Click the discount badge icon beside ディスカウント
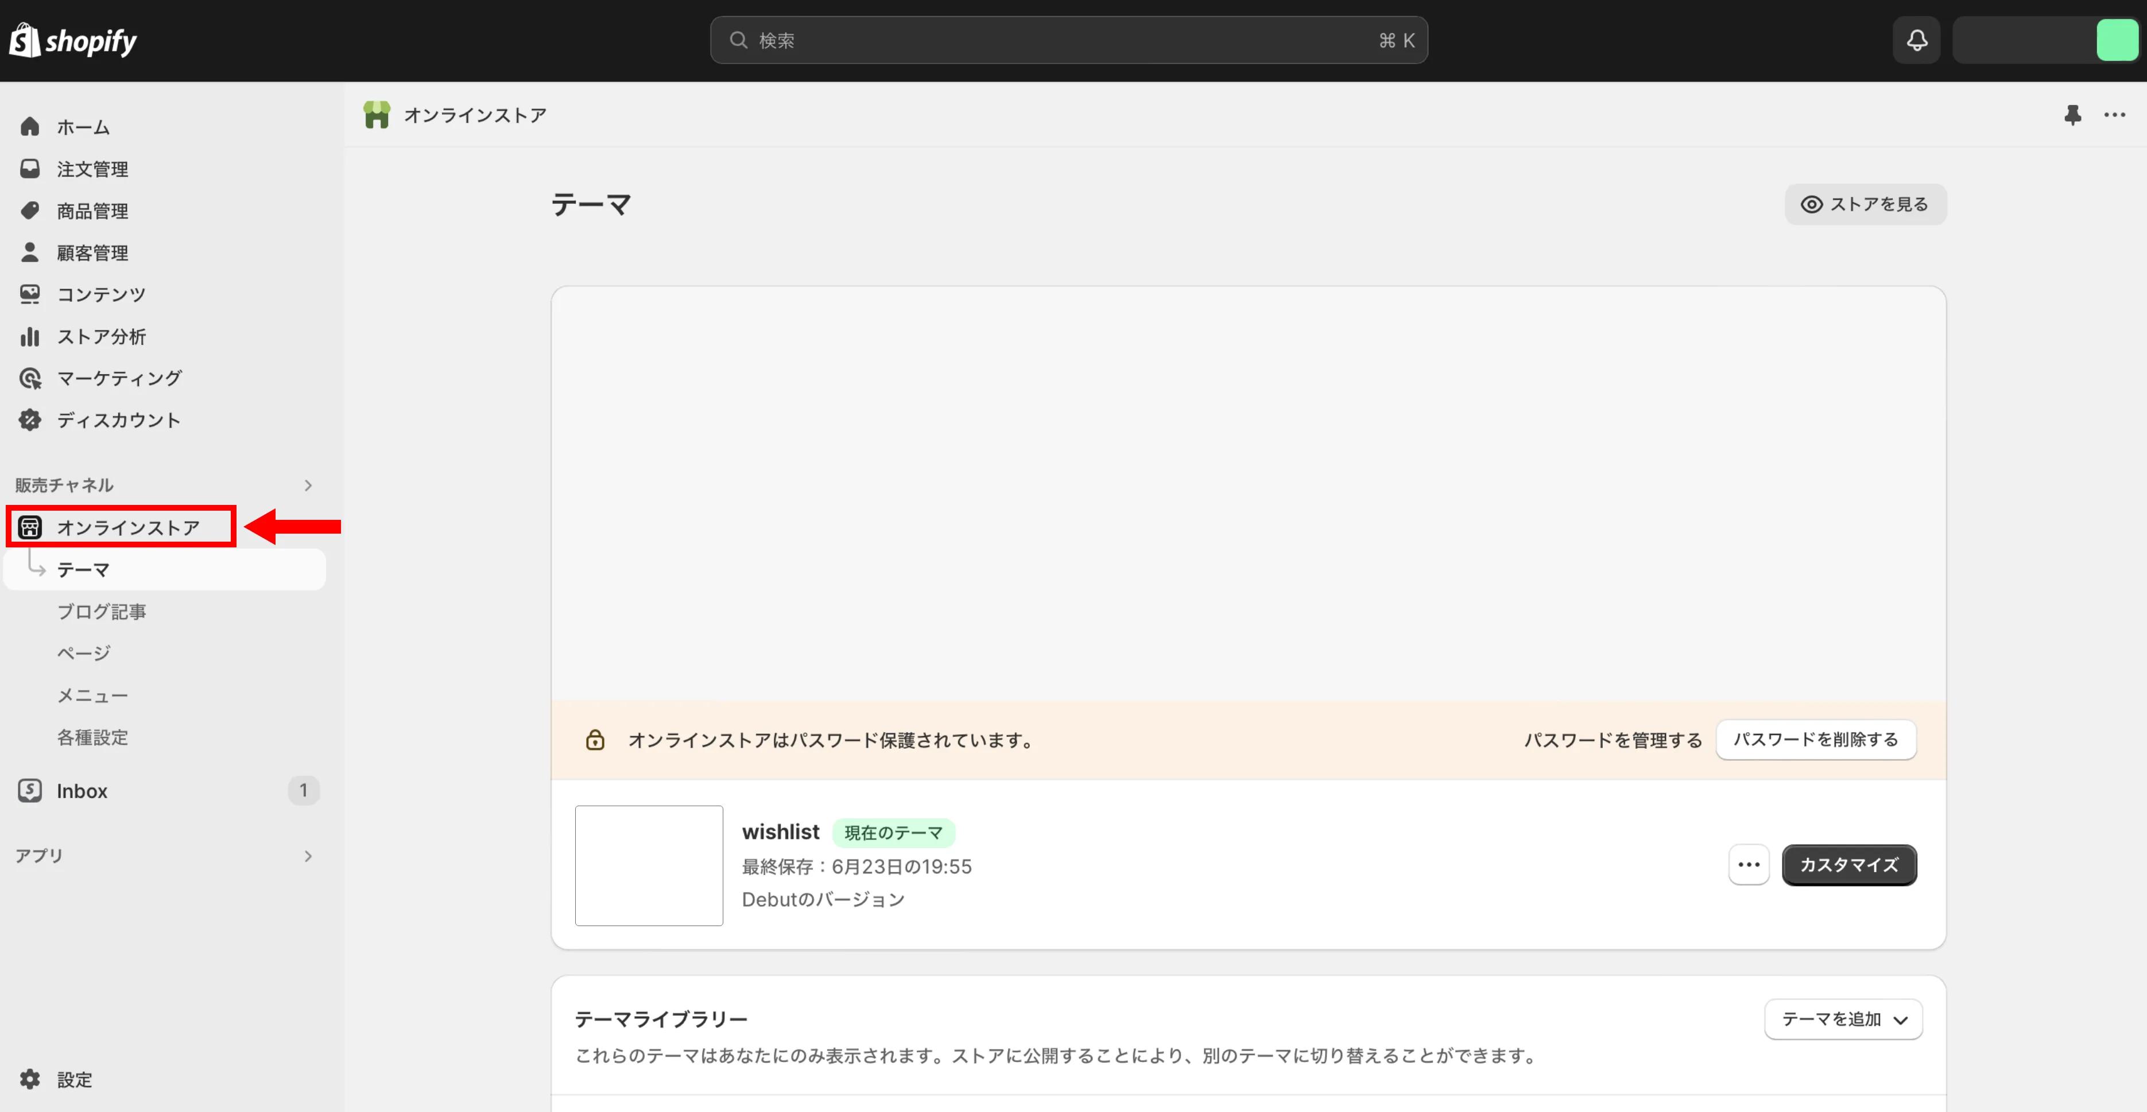Viewport: 2147px width, 1112px height. (30, 420)
